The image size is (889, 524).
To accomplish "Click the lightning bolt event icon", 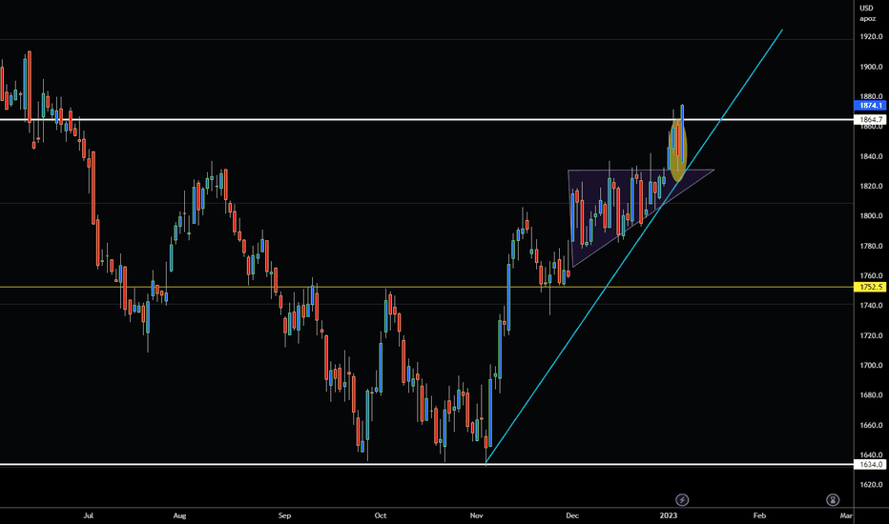I will click(682, 499).
